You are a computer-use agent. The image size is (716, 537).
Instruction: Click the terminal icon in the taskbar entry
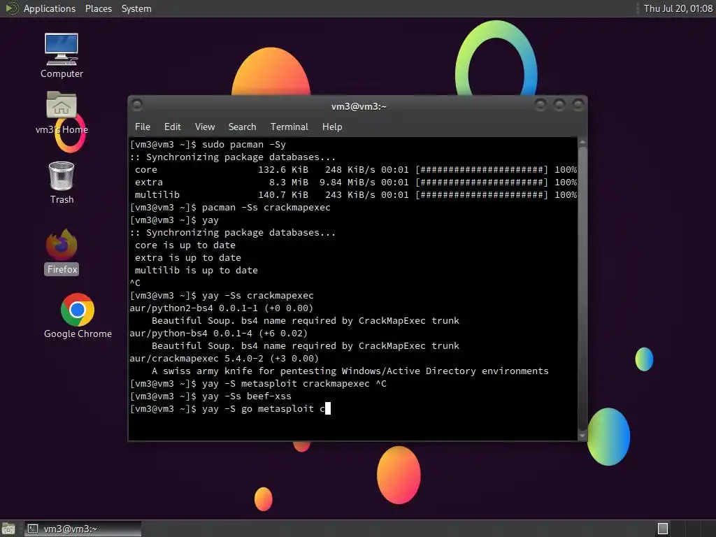32,529
